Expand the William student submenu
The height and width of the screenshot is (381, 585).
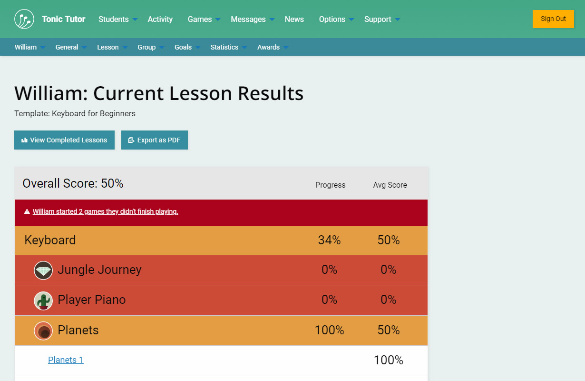(29, 47)
